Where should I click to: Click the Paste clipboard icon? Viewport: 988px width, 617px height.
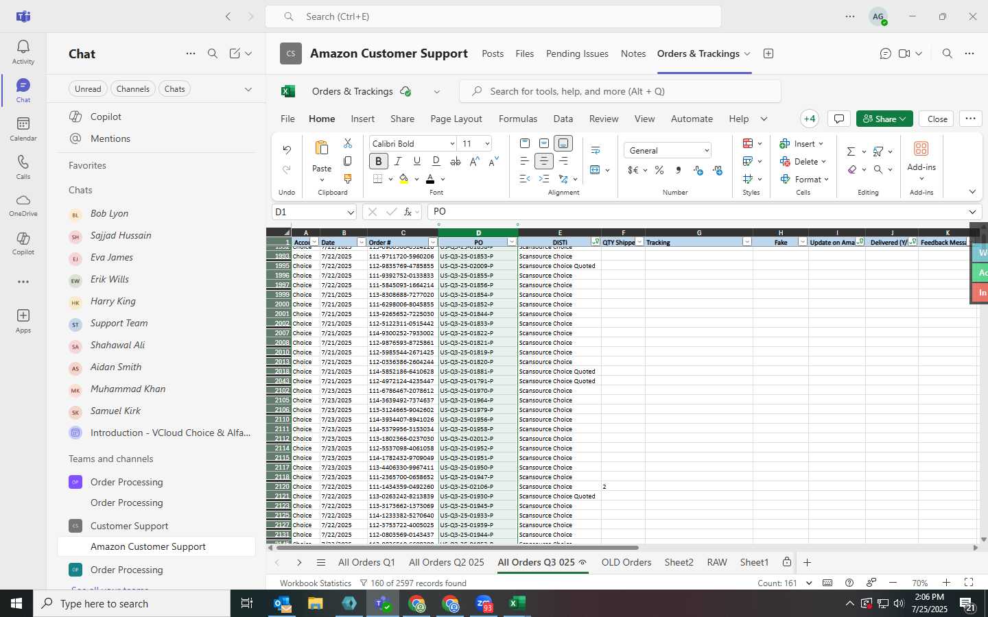click(x=322, y=148)
